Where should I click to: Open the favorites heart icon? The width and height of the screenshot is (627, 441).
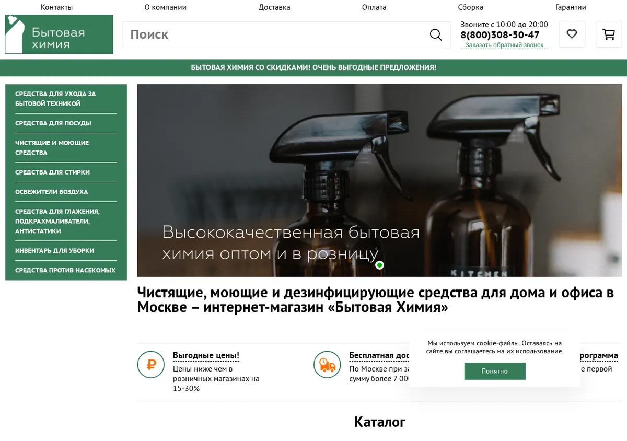[x=572, y=34]
